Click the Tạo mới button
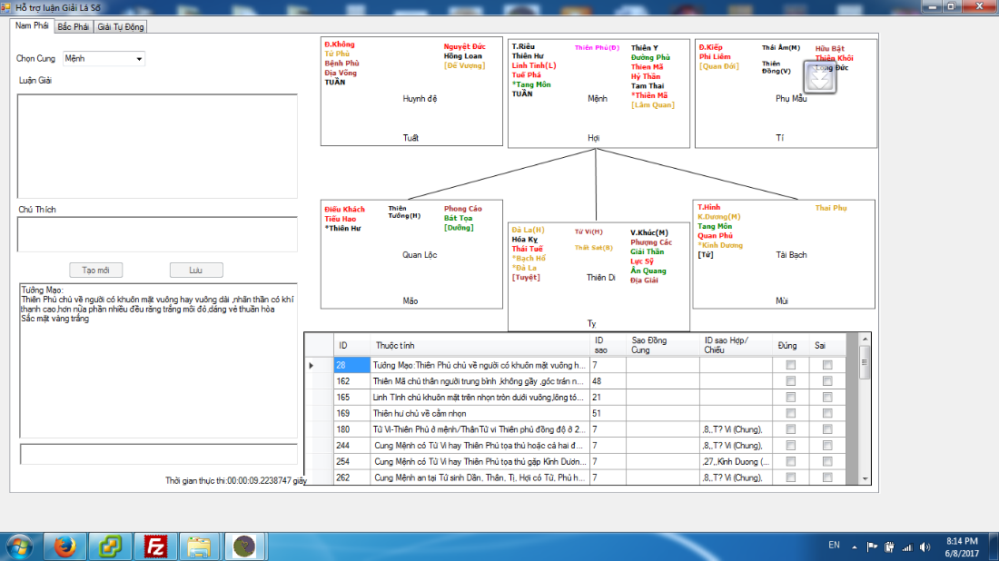The image size is (999, 561). coord(95,271)
